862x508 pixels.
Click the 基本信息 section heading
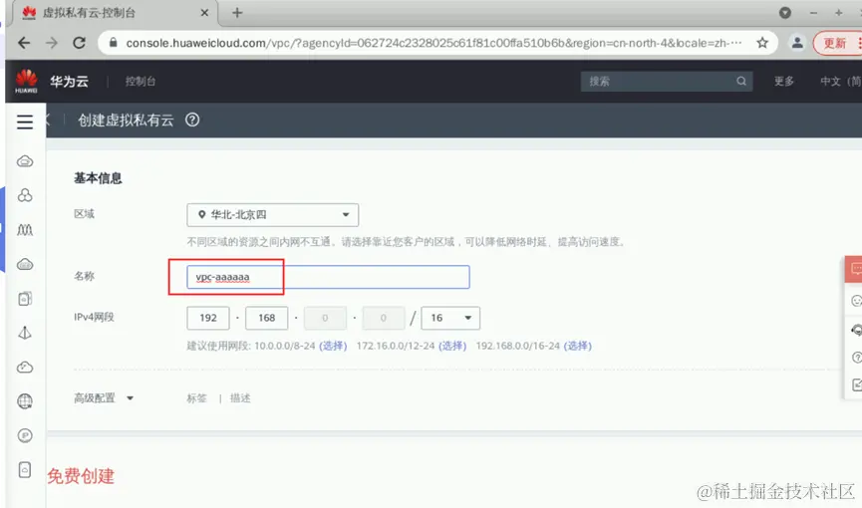[98, 178]
